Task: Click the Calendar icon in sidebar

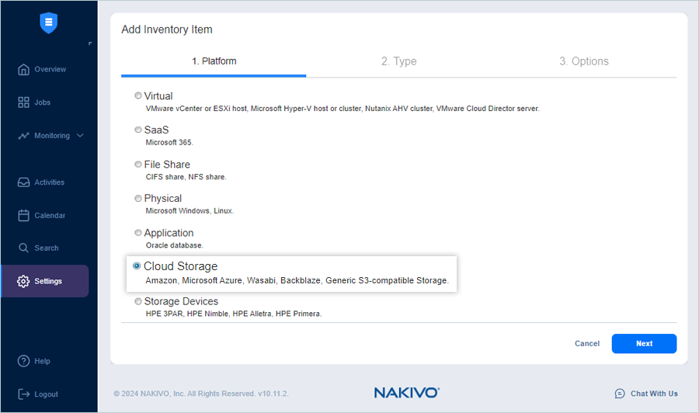Action: point(23,215)
